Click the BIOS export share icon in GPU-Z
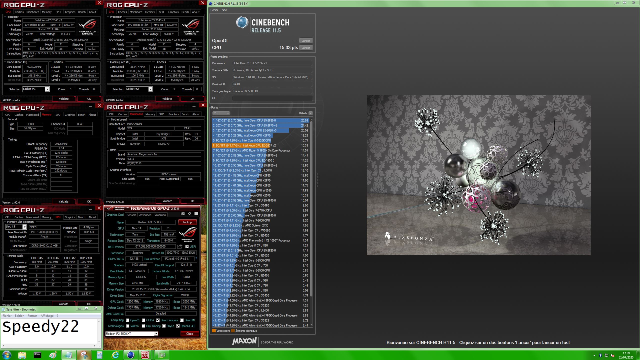The height and width of the screenshot is (360, 640). [179, 246]
